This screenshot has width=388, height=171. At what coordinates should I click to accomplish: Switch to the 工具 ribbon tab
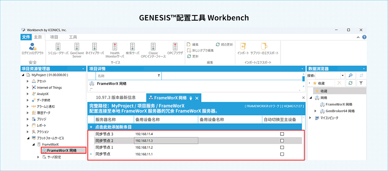click(73, 37)
